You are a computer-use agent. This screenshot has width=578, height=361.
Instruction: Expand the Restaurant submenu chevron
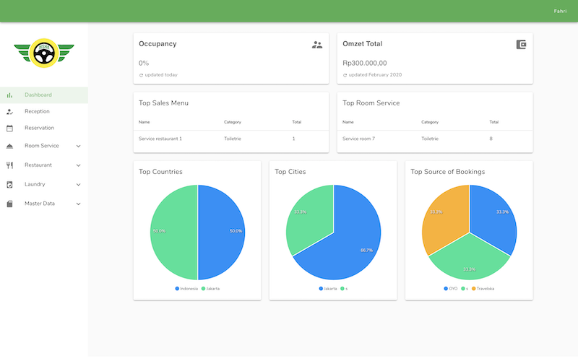[78, 165]
